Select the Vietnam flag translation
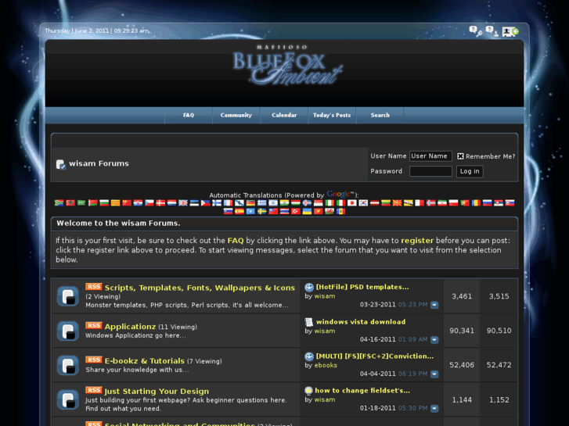Image resolution: width=569 pixels, height=426 pixels. 319,211
